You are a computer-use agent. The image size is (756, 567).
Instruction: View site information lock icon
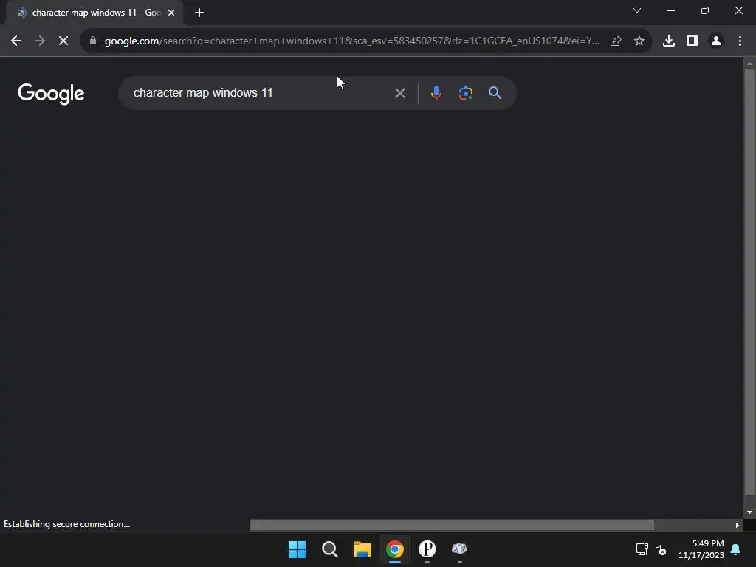(93, 41)
